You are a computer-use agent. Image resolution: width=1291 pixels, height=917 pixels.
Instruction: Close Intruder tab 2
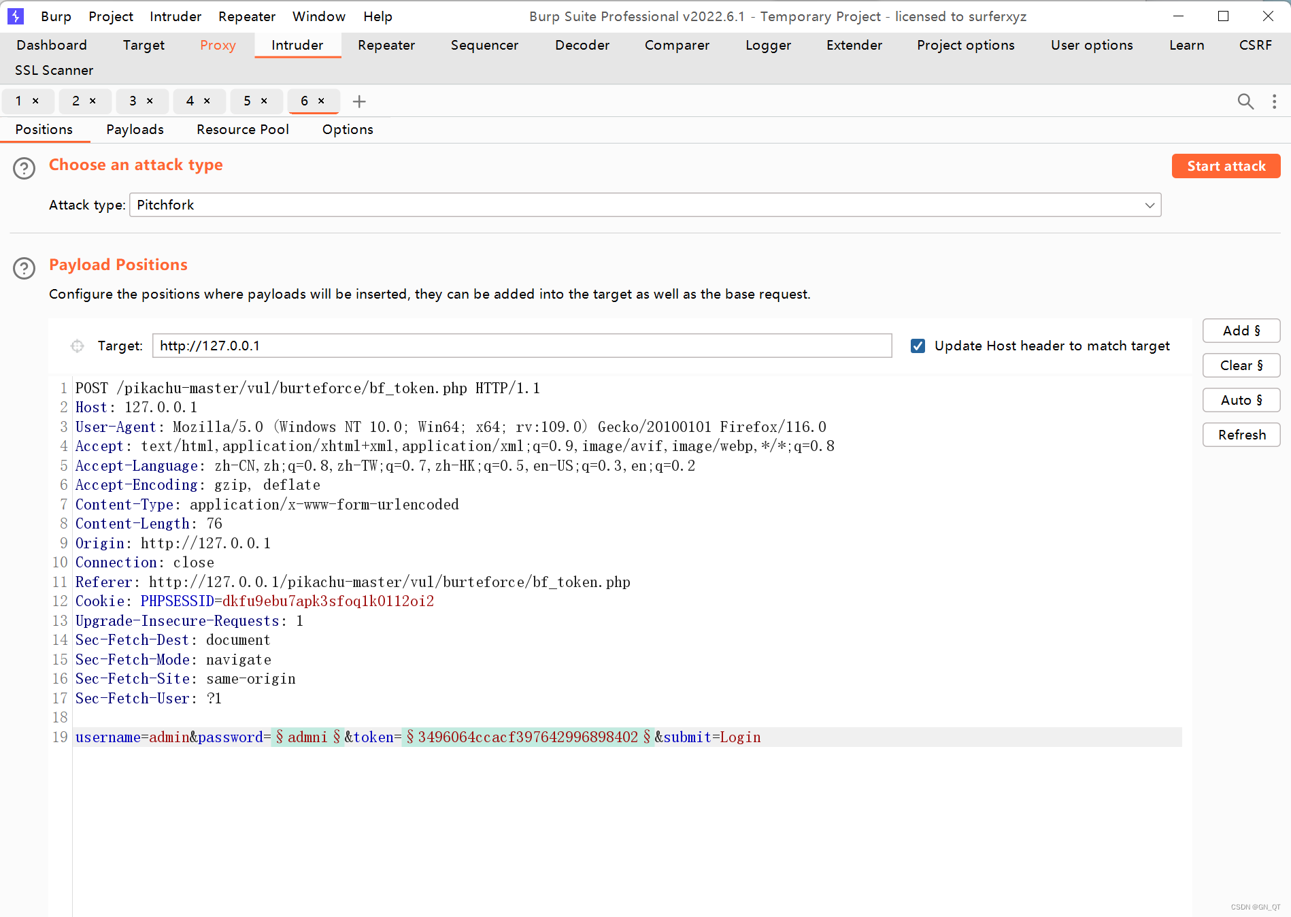tap(93, 101)
